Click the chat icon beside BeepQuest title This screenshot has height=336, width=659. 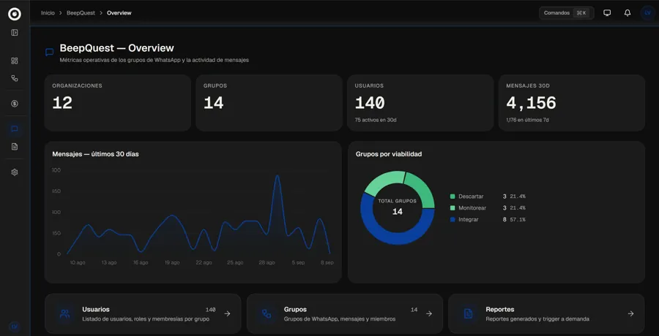49,53
